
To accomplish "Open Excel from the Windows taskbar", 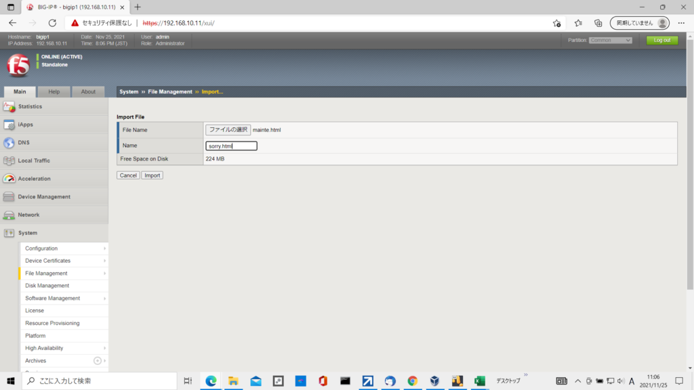I will click(479, 381).
